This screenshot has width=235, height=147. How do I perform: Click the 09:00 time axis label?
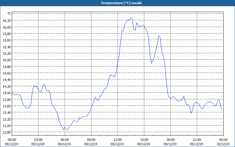point(91,140)
